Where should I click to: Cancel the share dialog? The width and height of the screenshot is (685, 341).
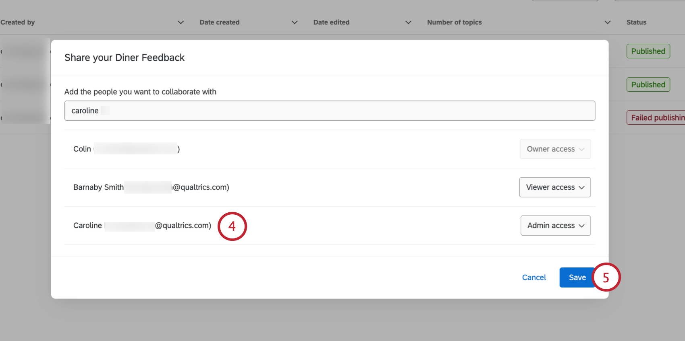(534, 277)
